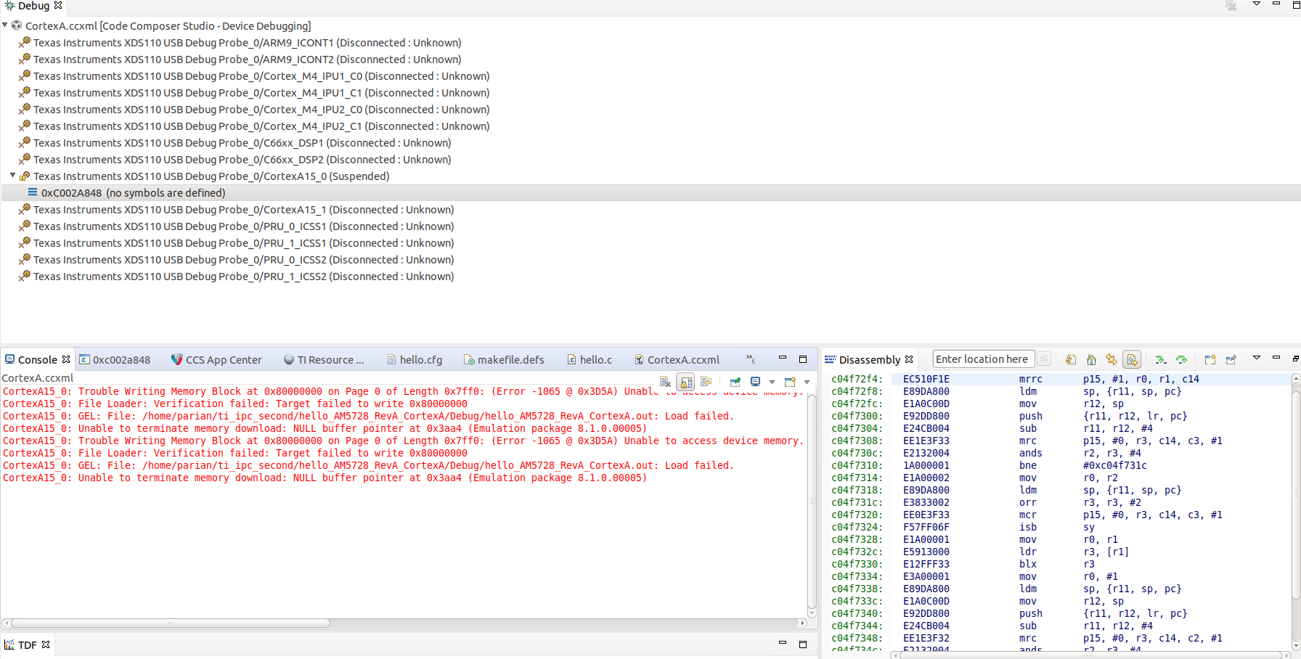This screenshot has width=1301, height=659.
Task: Toggle Scroll Lock in the Console view
Action: tap(685, 381)
